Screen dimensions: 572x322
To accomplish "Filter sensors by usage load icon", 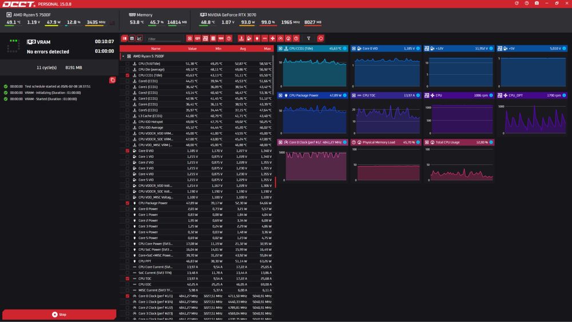I will pos(288,38).
